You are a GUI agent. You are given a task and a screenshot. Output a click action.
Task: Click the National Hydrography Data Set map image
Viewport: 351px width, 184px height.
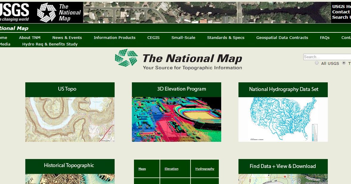point(283,119)
